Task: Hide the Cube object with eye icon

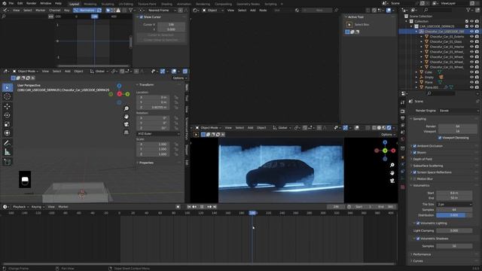Action: pyautogui.click(x=471, y=72)
